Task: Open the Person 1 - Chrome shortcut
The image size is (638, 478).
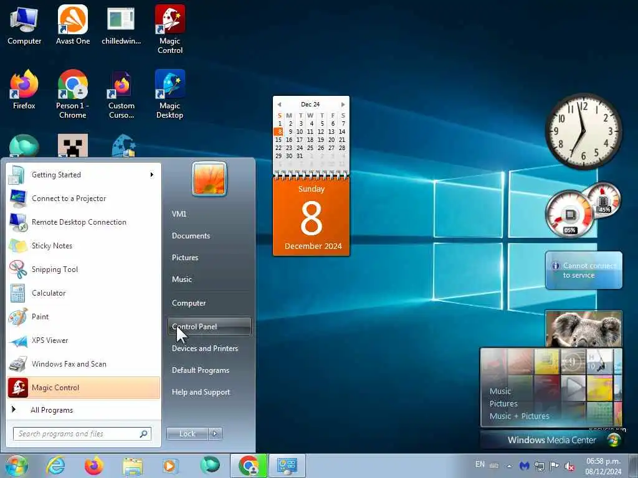Action: click(72, 95)
